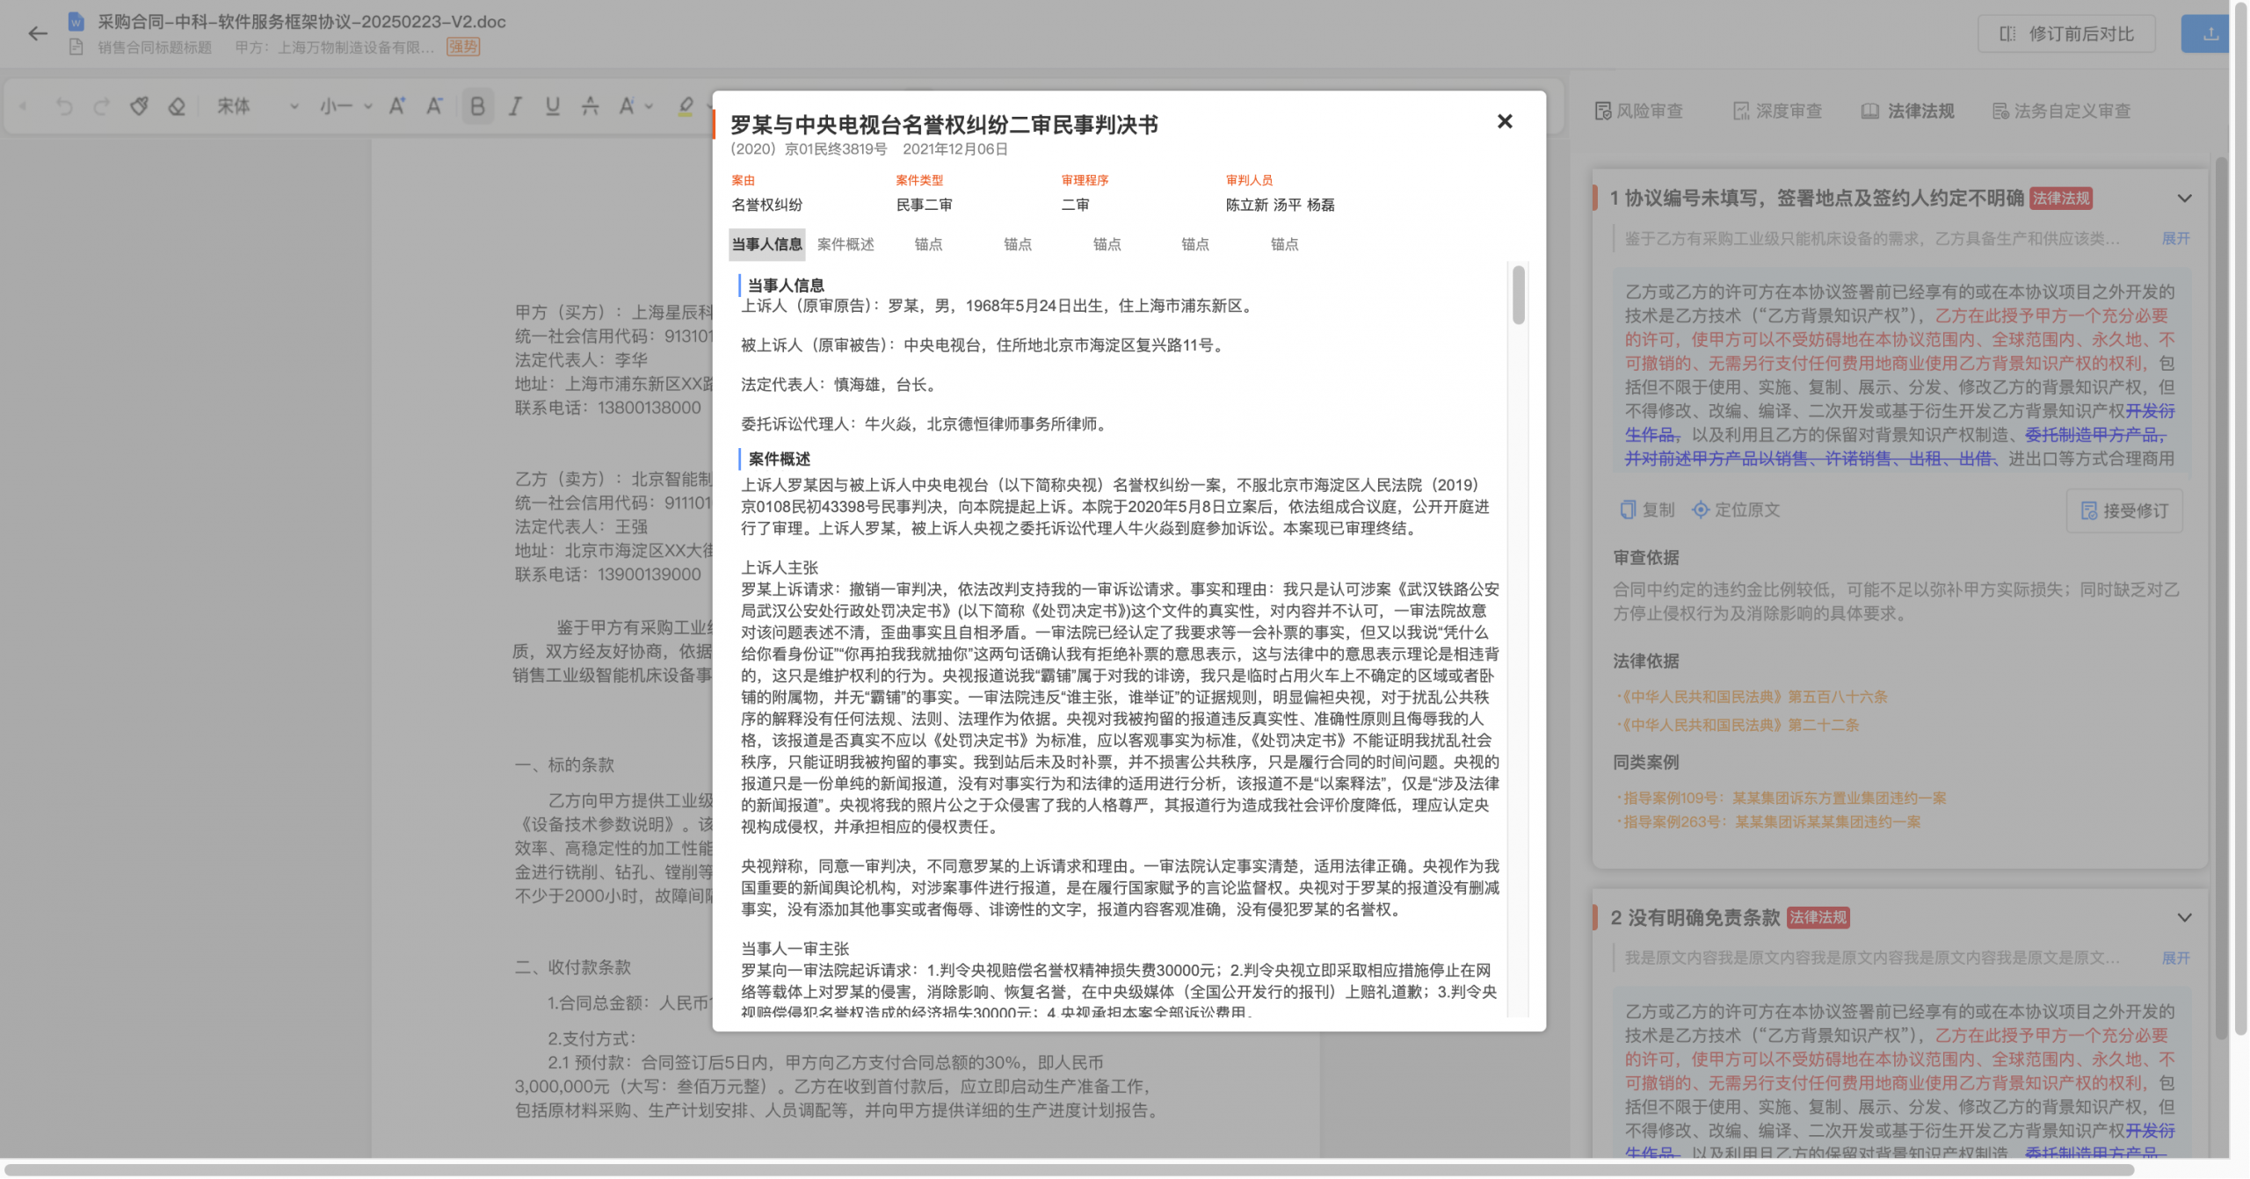Toggle underline formatting button
The image size is (2250, 1179).
point(552,106)
